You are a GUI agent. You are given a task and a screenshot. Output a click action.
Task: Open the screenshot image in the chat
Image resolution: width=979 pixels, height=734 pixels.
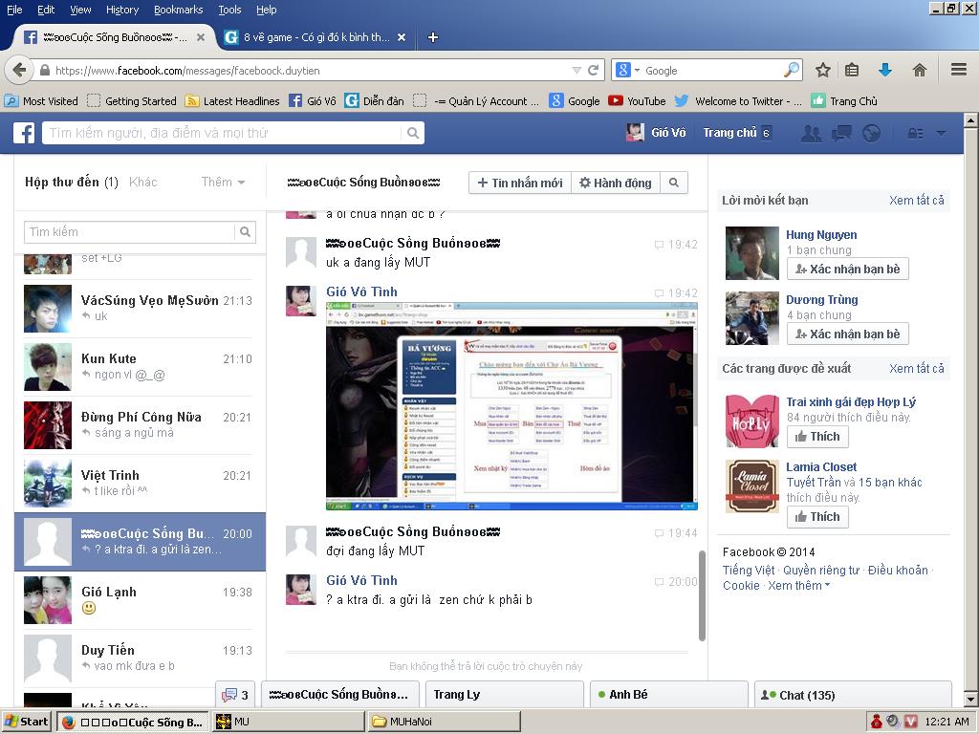point(511,405)
